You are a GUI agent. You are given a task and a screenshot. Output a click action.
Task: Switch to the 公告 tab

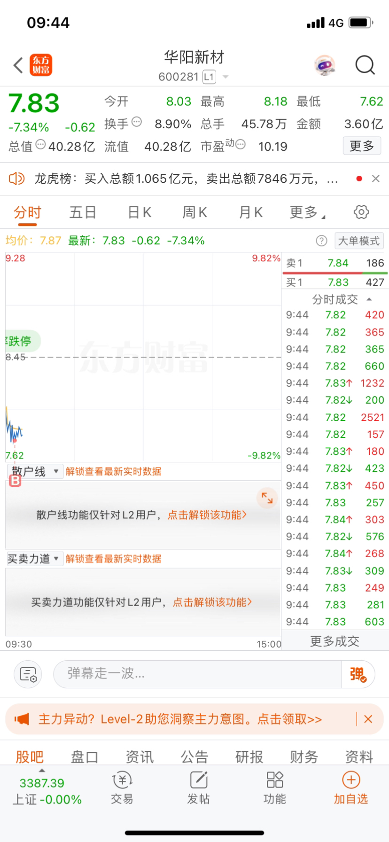click(194, 756)
